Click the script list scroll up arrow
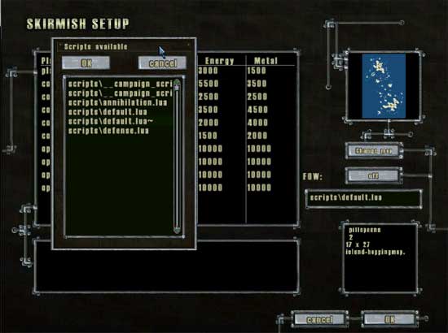Image resolution: width=448 pixels, height=333 pixels. point(177,82)
